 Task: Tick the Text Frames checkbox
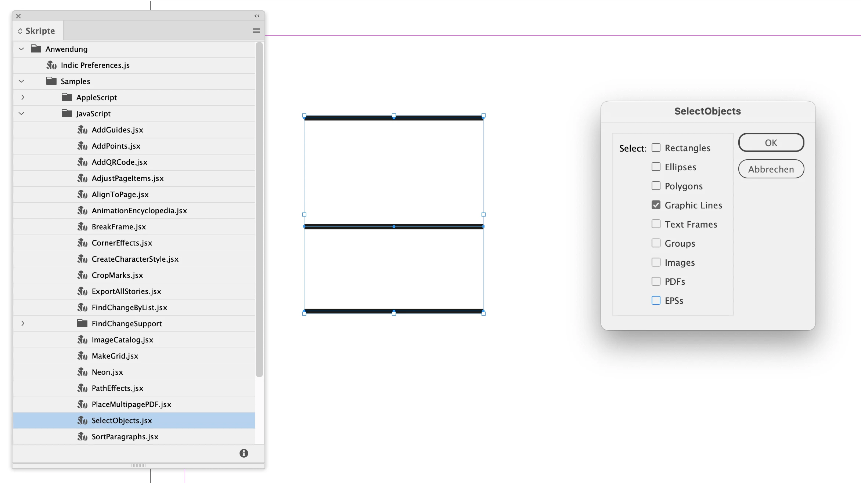[x=656, y=224]
